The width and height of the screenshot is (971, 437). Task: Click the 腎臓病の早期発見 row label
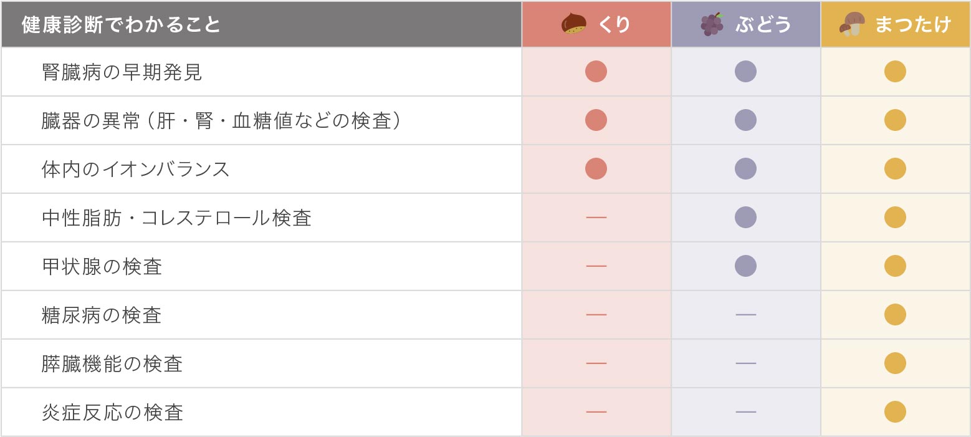(x=122, y=72)
